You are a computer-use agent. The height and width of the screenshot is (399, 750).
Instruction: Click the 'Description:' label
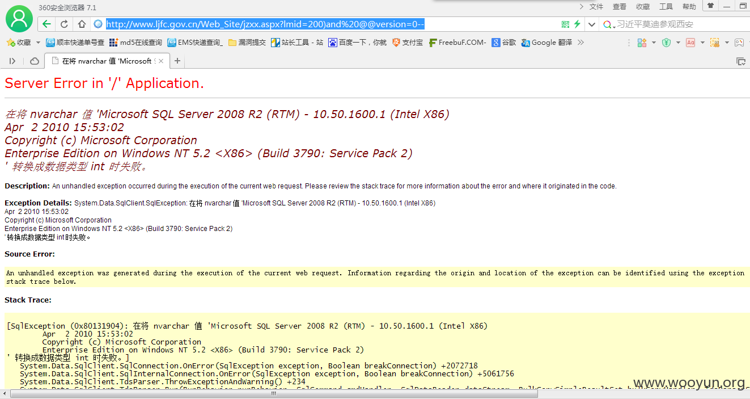(27, 186)
